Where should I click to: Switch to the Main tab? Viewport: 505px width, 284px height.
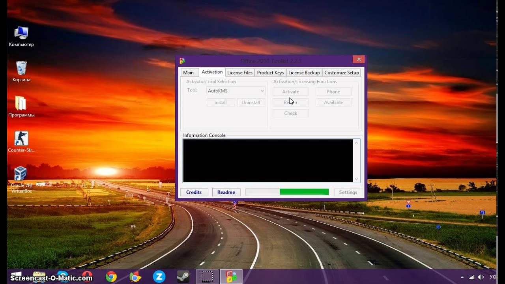(189, 73)
